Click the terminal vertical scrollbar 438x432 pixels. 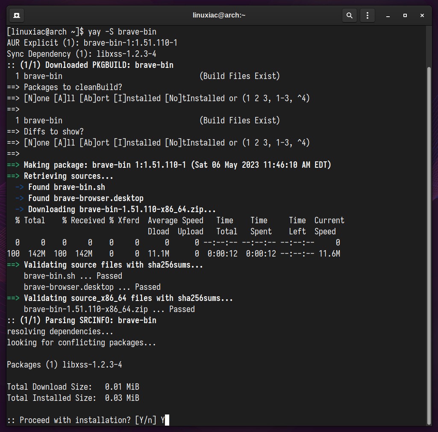click(x=429, y=245)
